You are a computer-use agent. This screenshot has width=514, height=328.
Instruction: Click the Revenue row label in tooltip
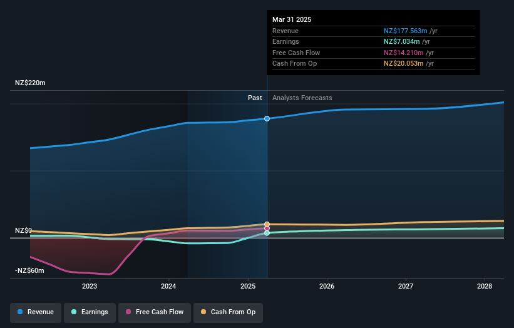(285, 31)
